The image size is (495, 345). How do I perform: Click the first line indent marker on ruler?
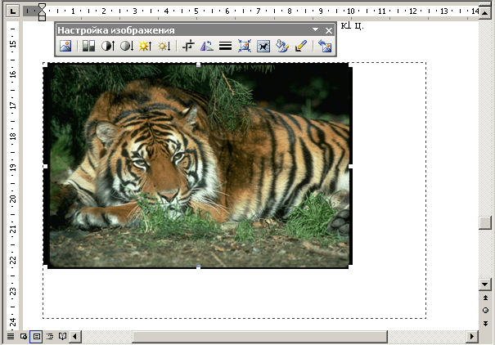(x=42, y=7)
